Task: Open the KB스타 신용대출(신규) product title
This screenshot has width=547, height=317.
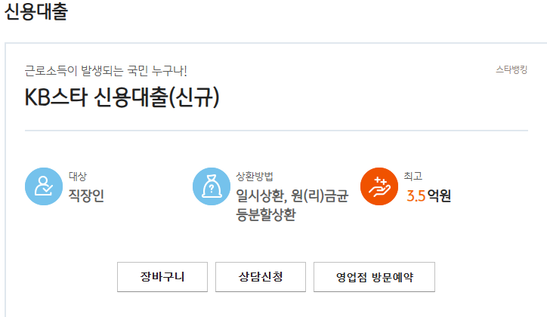Action: tap(122, 97)
